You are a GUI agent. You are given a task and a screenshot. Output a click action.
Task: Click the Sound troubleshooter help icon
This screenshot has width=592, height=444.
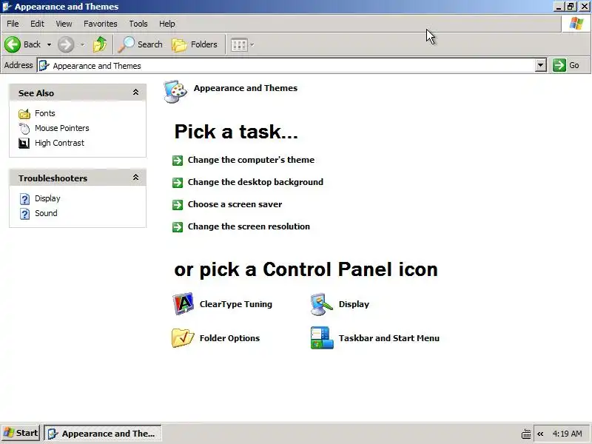[x=24, y=214]
